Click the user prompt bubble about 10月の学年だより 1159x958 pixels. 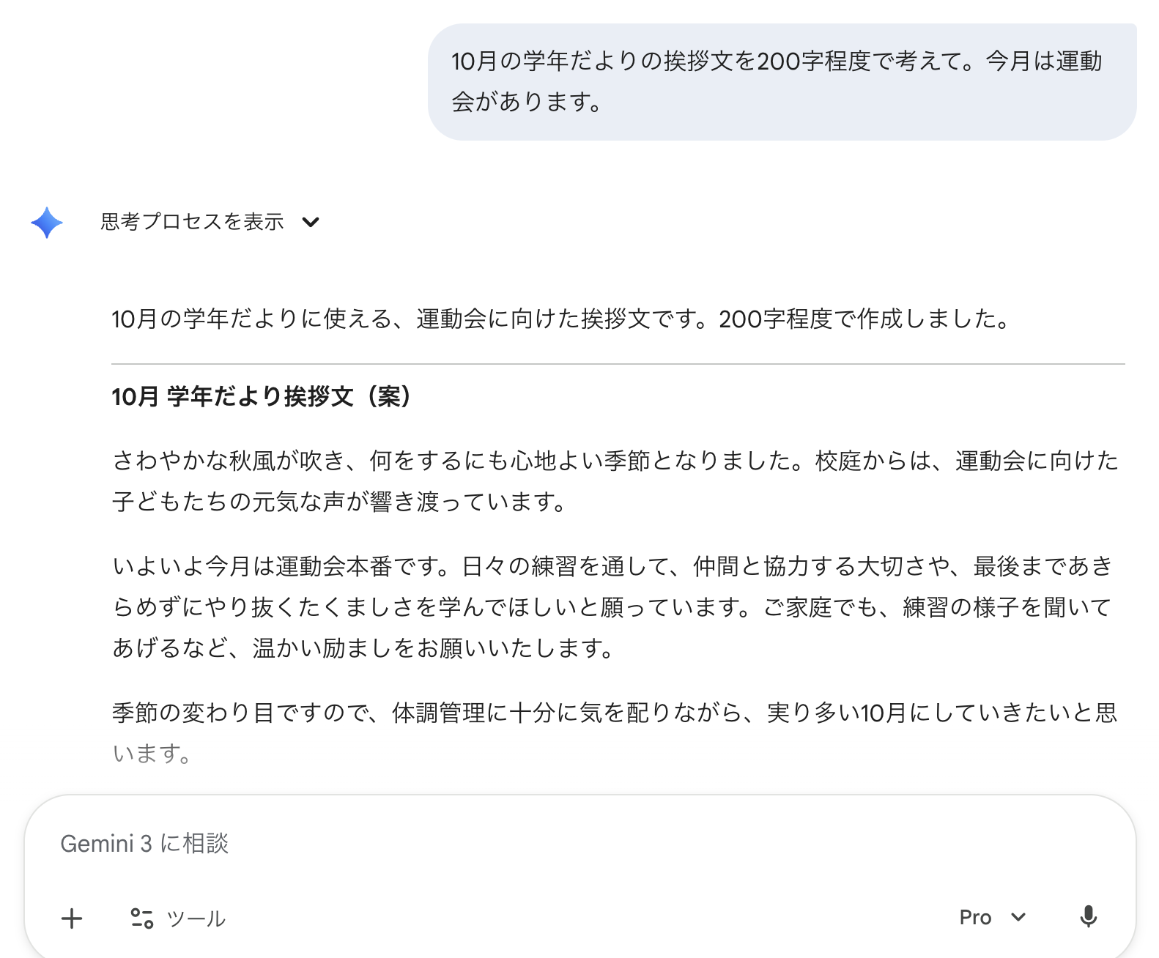[781, 81]
